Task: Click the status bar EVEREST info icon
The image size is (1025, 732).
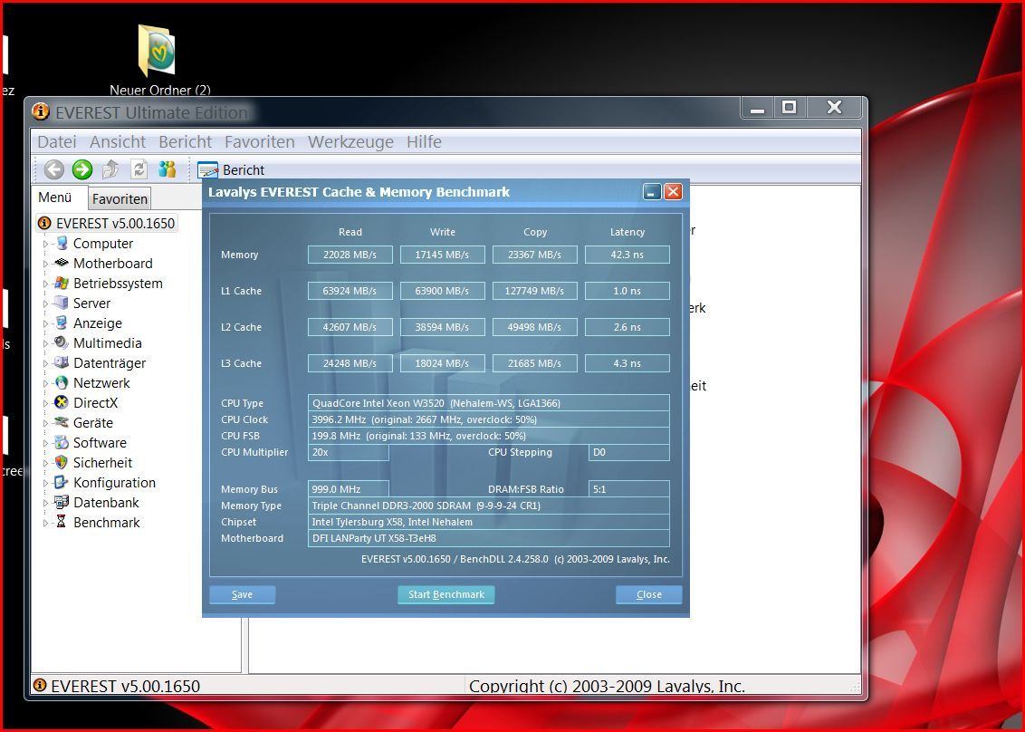Action: tap(40, 685)
